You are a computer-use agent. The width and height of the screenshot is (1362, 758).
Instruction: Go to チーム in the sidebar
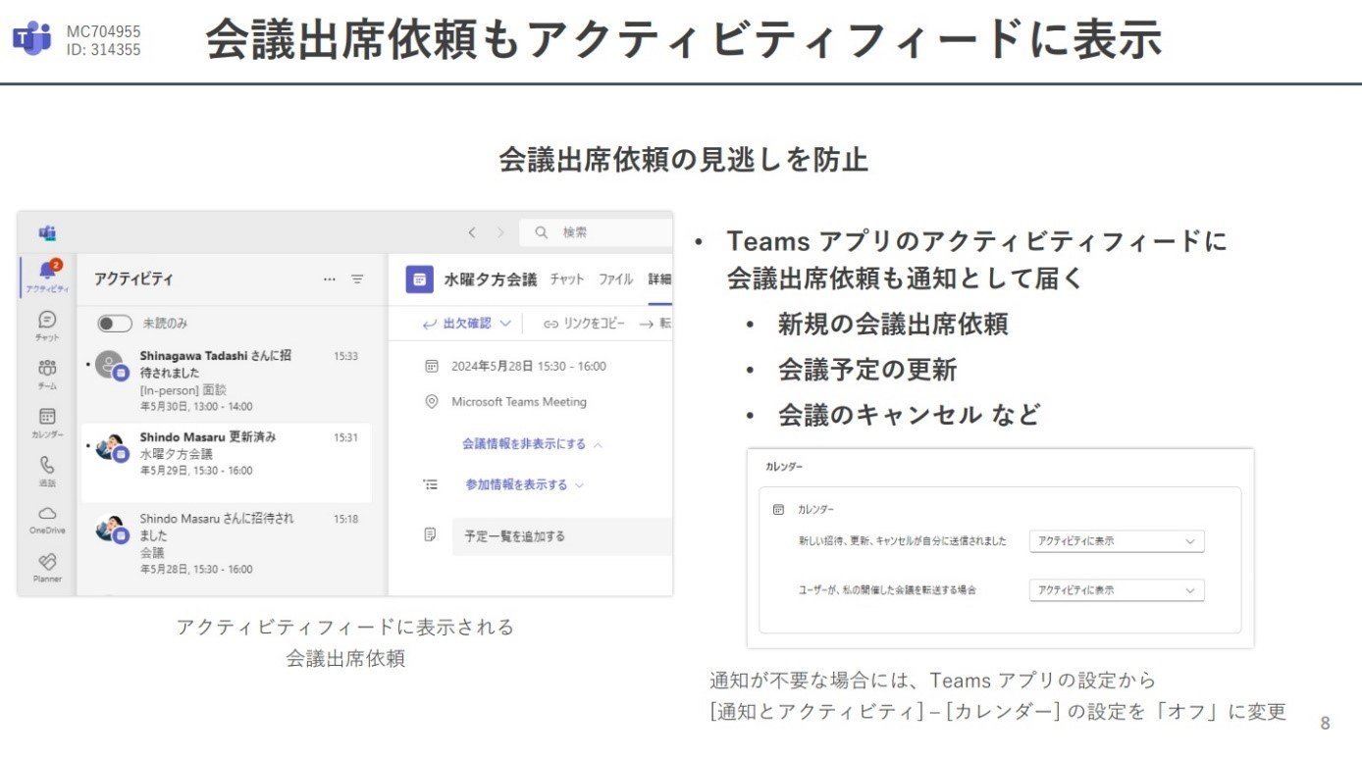click(47, 374)
